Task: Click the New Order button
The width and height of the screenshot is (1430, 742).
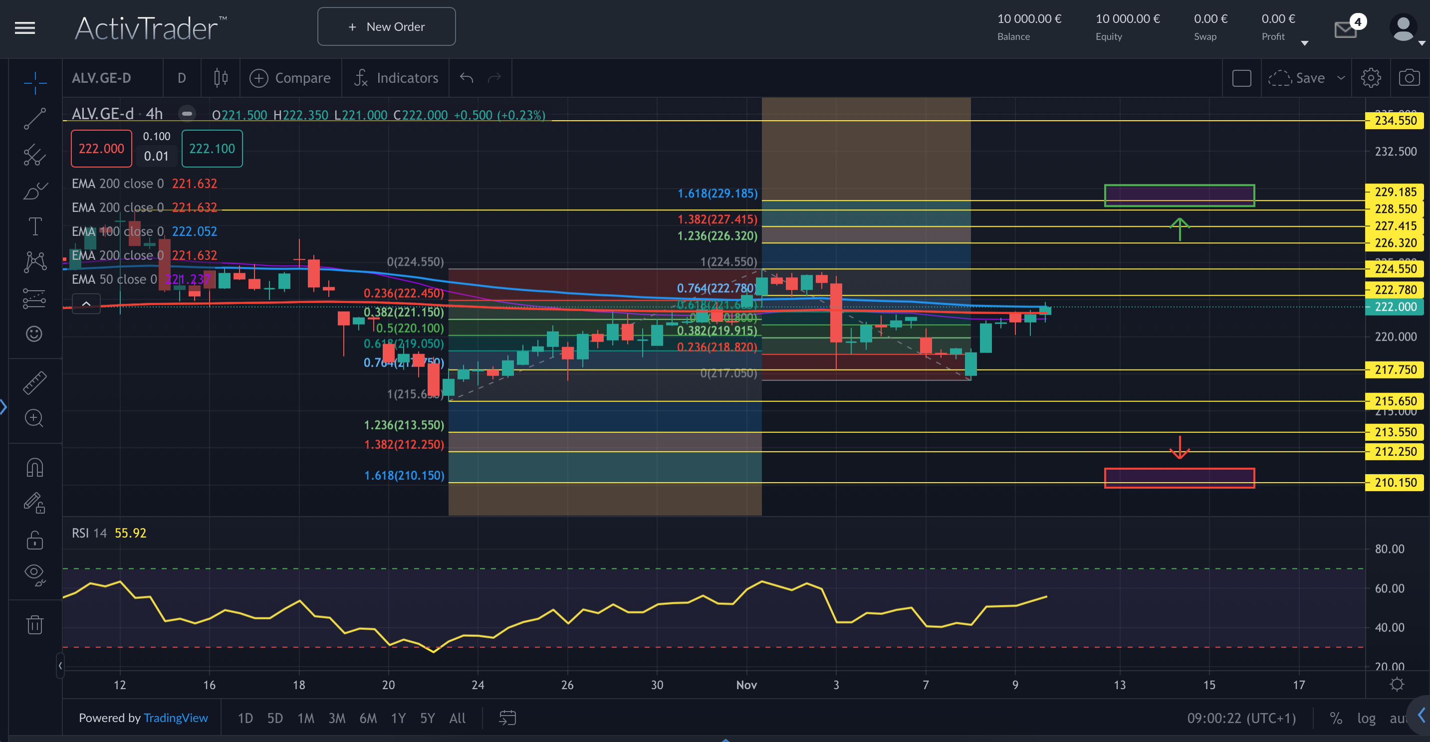Action: pyautogui.click(x=386, y=26)
